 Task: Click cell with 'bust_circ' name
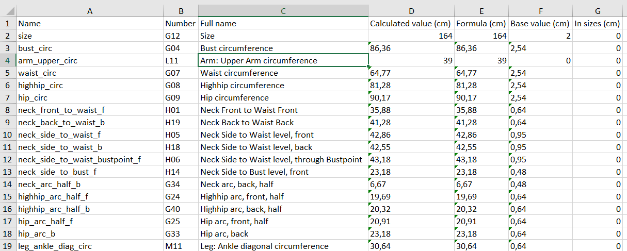click(x=90, y=48)
